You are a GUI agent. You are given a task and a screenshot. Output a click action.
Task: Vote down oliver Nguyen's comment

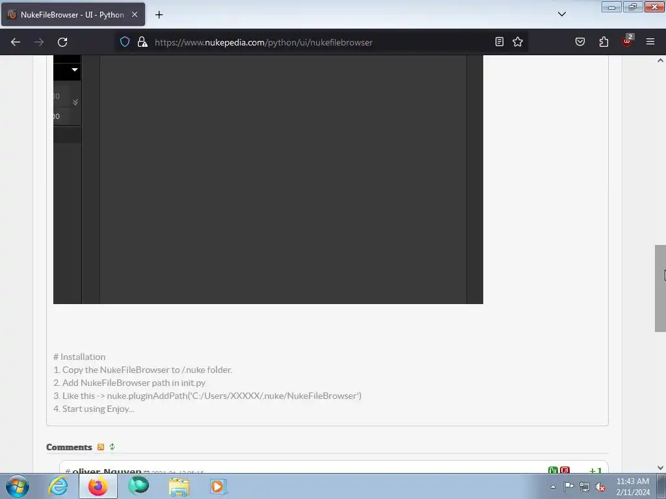(565, 470)
